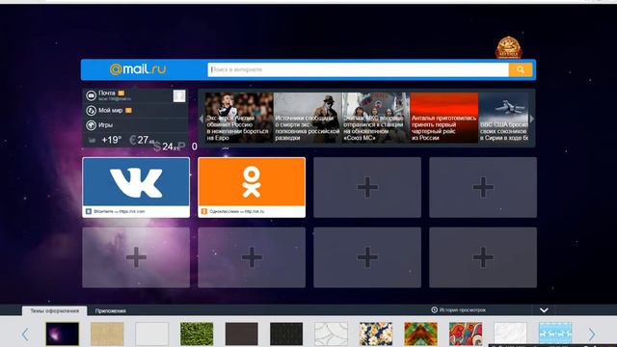Open the Игры link
Image resolution: width=617 pixels, height=347 pixels.
[x=105, y=124]
